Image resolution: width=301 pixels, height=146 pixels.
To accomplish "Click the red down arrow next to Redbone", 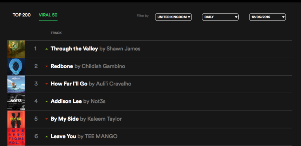I will coord(46,66).
